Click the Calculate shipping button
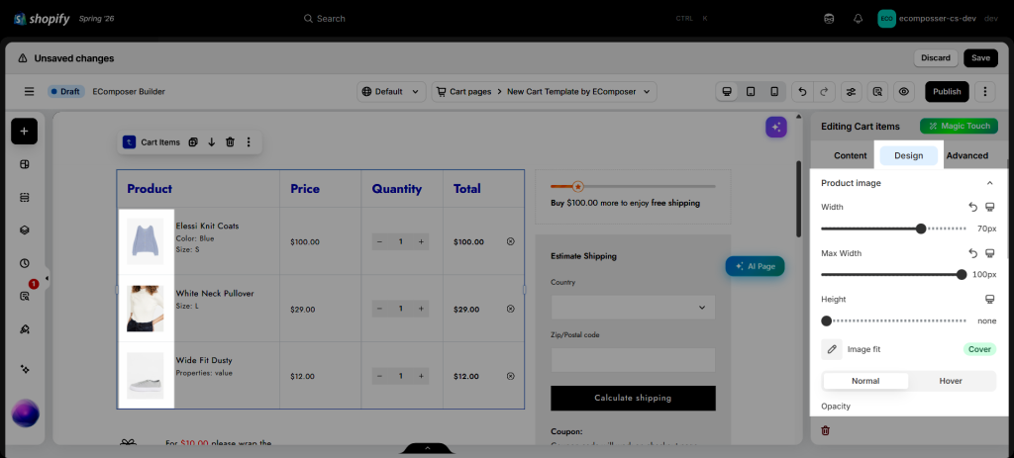1014x458 pixels. click(633, 398)
